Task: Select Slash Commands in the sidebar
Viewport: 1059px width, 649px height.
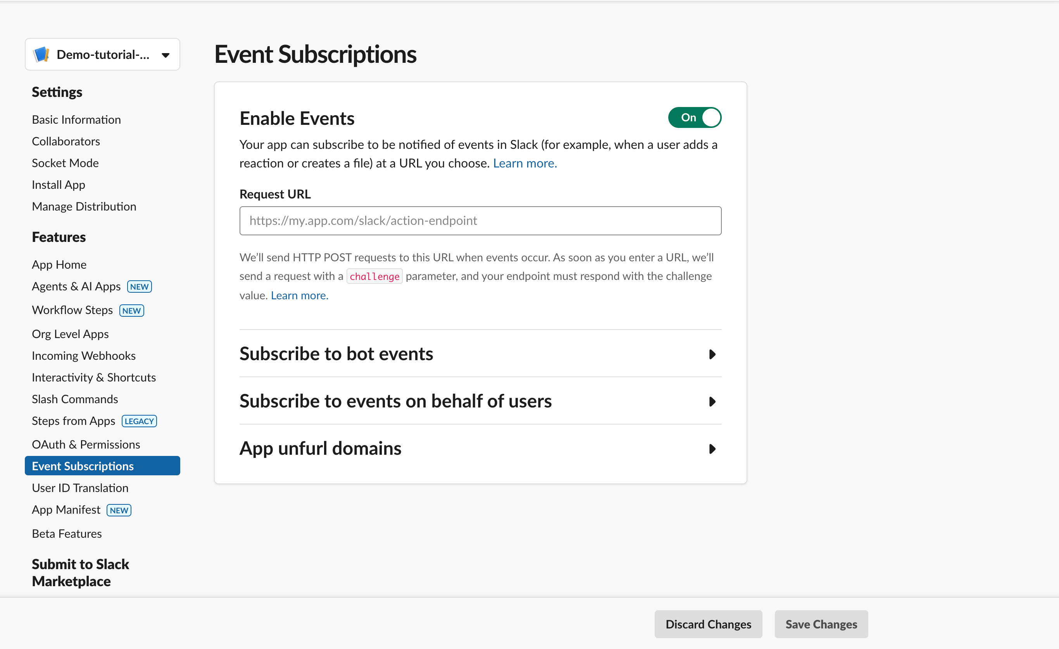Action: 75,399
